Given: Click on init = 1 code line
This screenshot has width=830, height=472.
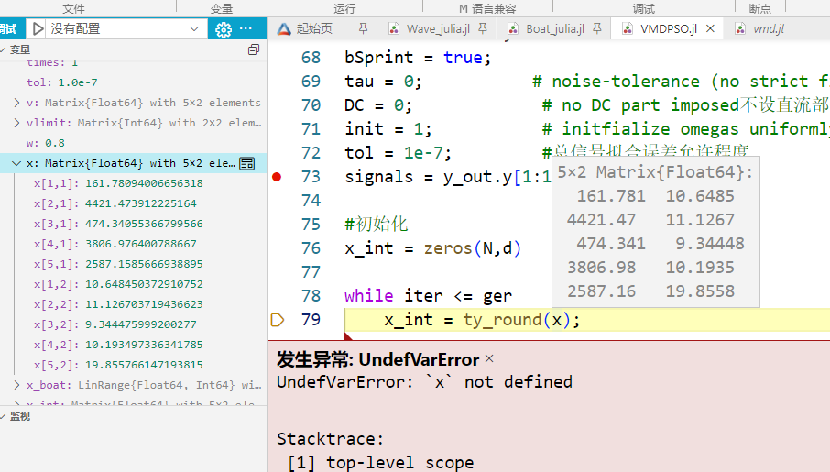Looking at the screenshot, I should (x=388, y=129).
